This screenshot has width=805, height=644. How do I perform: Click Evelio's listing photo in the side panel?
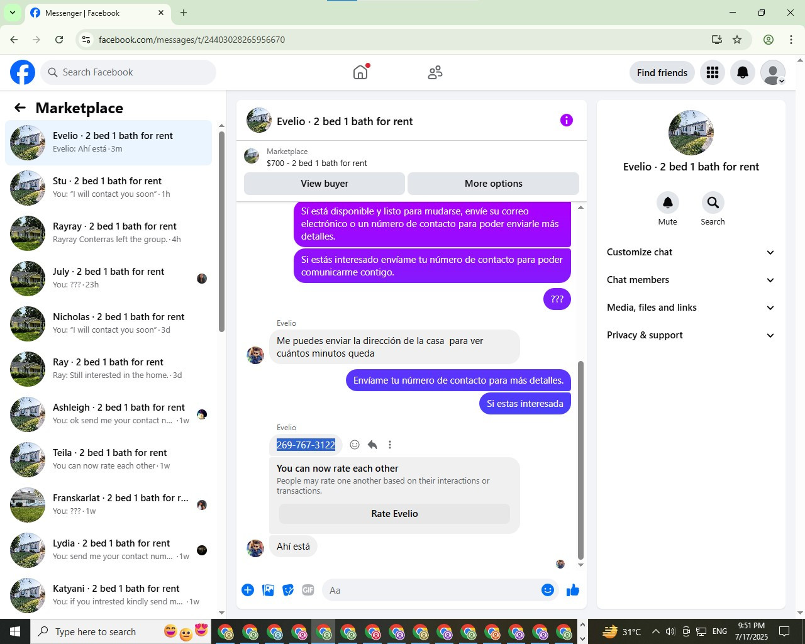point(691,133)
